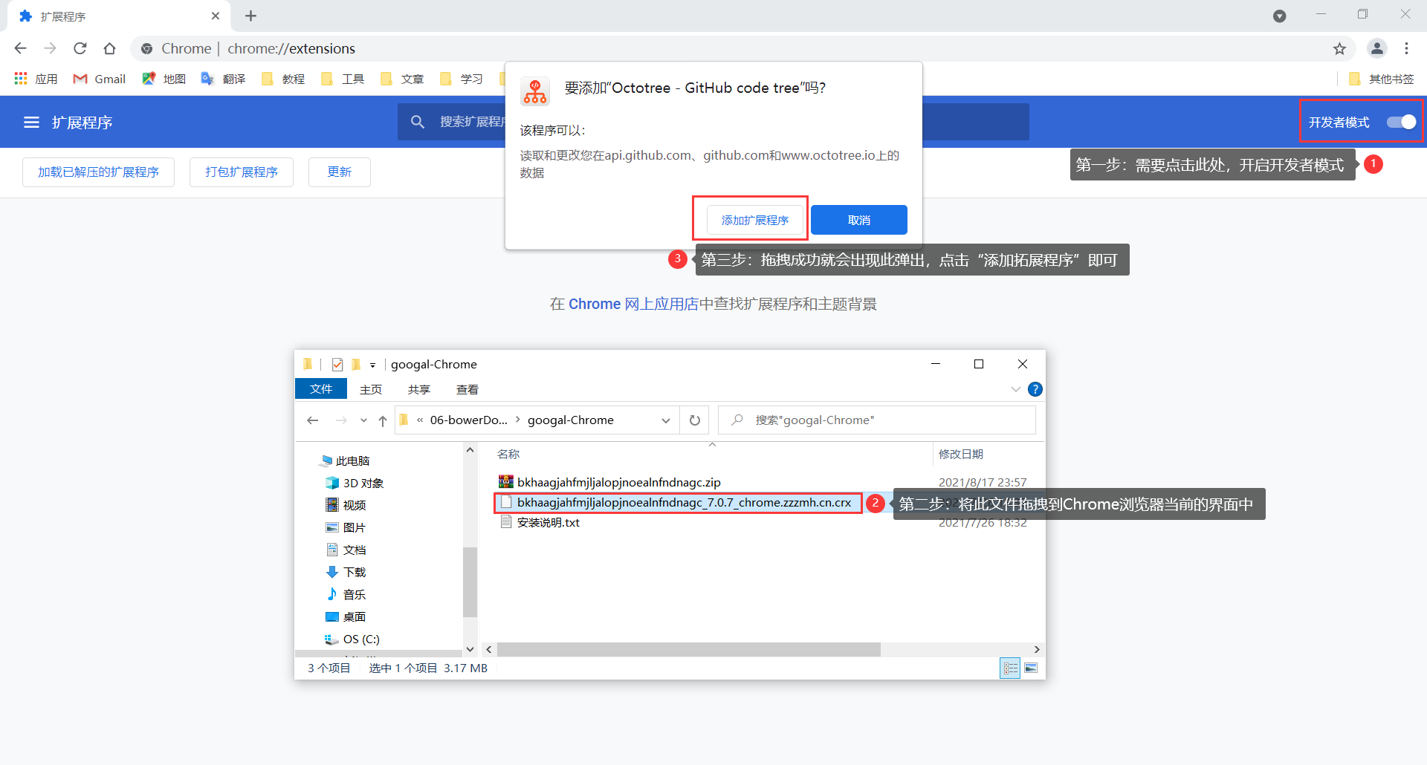
Task: Toggle the 开发者模式 switch
Action: click(1401, 122)
